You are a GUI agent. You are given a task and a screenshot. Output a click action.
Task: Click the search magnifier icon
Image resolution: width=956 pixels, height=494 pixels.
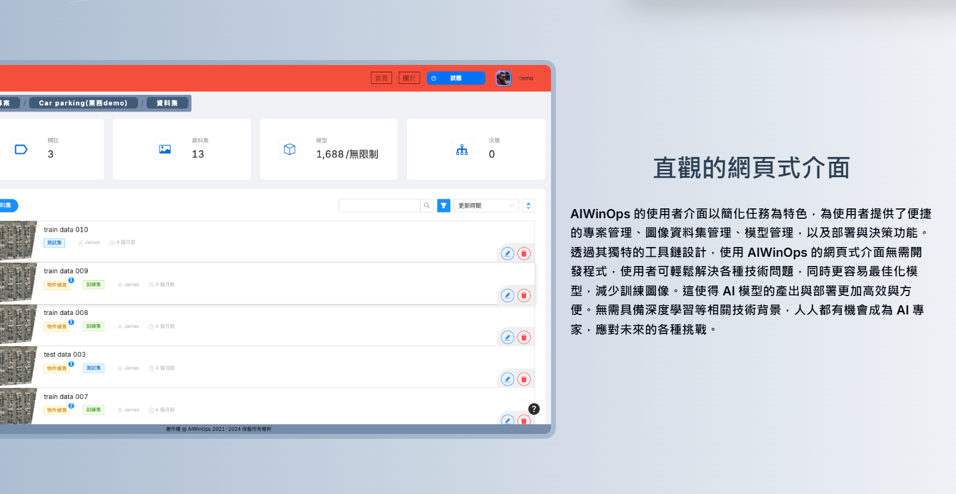[427, 206]
